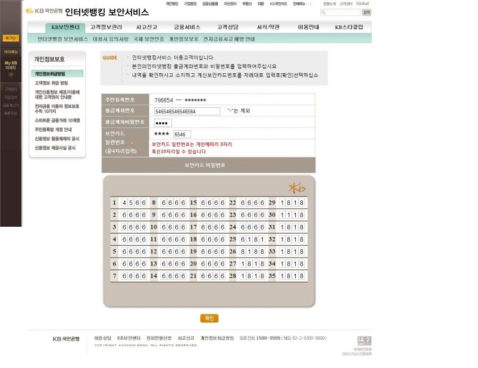Open the 고객정보관리 tab
Viewport: 478px width, 368px height.
[x=106, y=27]
